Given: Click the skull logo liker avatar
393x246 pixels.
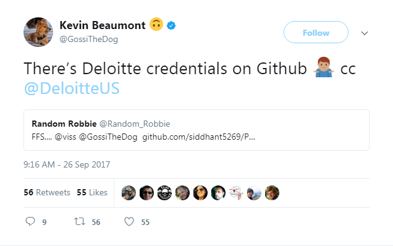Looking at the screenshot, I should click(164, 193).
